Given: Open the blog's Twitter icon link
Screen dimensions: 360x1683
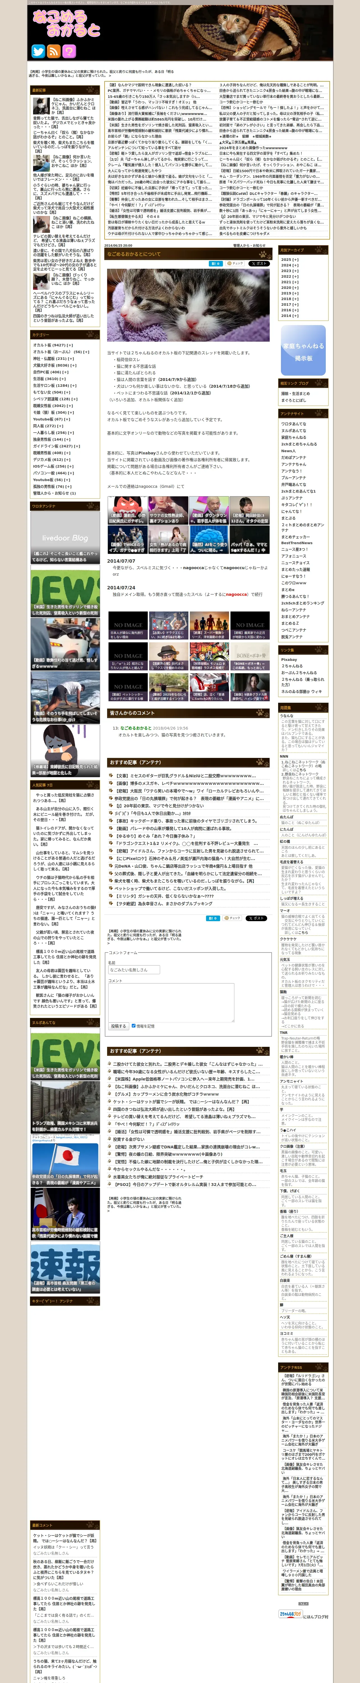Looking at the screenshot, I should 38,52.
